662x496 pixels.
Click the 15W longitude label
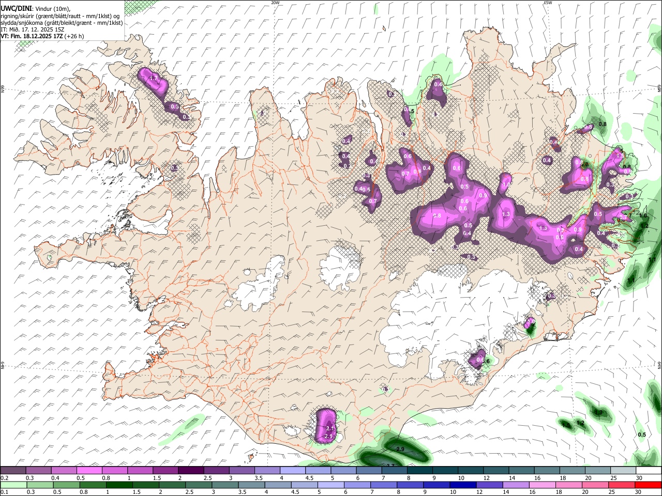[548, 3]
